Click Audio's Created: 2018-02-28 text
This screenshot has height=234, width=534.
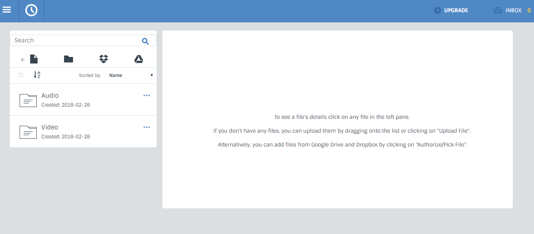(x=66, y=105)
